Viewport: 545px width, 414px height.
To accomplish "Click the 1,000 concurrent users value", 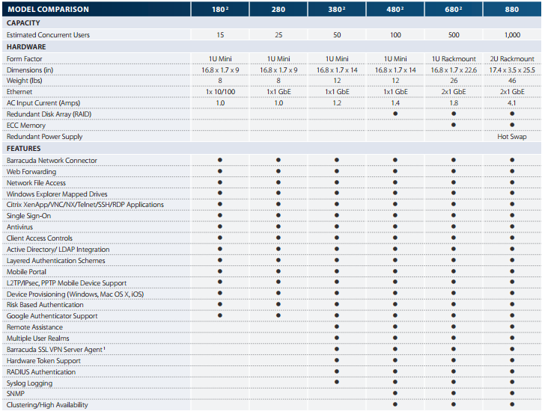I will click(x=512, y=35).
